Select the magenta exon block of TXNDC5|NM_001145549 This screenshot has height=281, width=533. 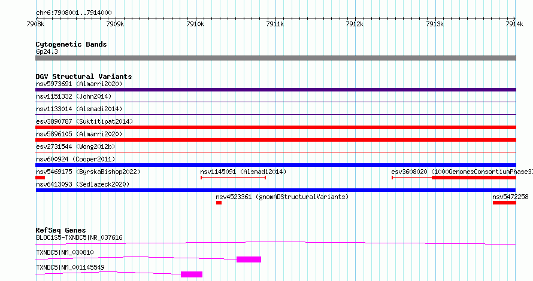pos(192,274)
